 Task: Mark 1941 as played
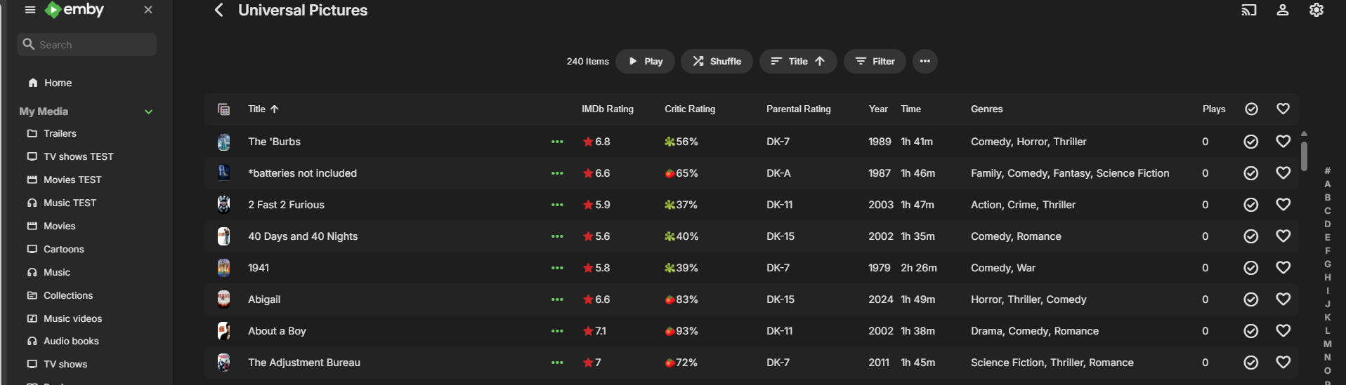(1251, 268)
